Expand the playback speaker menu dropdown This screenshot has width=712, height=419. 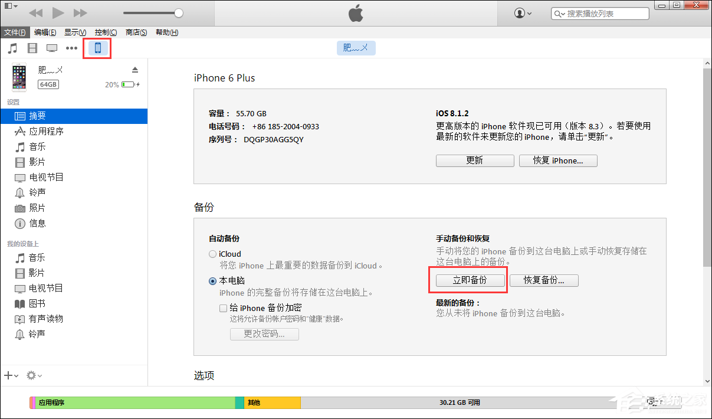(x=10, y=5)
